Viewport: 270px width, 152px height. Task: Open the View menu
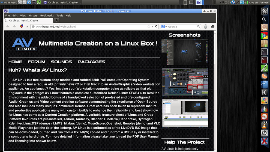coord(23,16)
